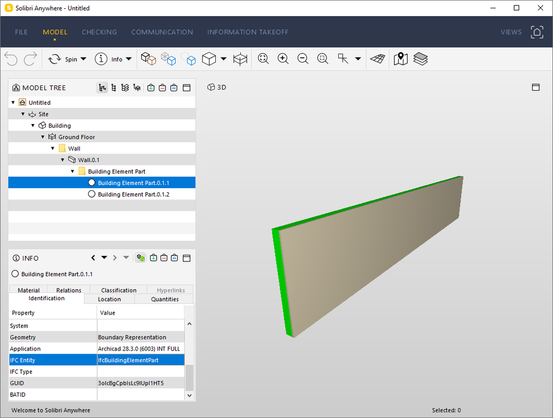
Task: Toggle the green cube button in Info panel
Action: pos(141,258)
